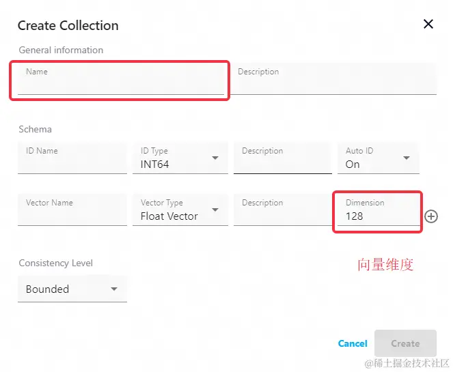Add a new field with plus icon
This screenshot has height=372, width=453.
(x=431, y=216)
